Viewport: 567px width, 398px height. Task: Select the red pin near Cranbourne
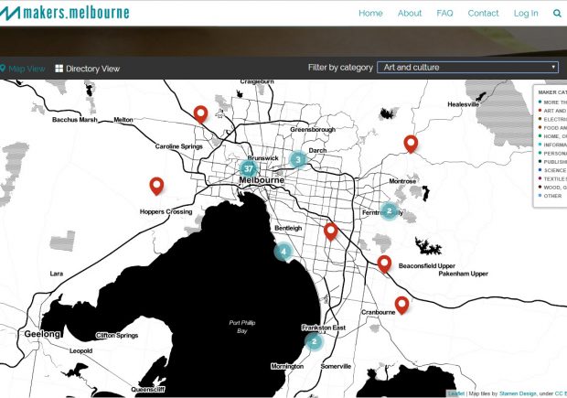coord(401,305)
